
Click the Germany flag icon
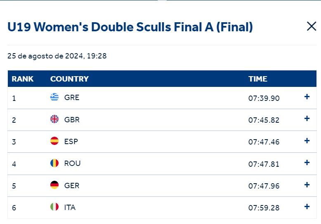[x=54, y=185]
